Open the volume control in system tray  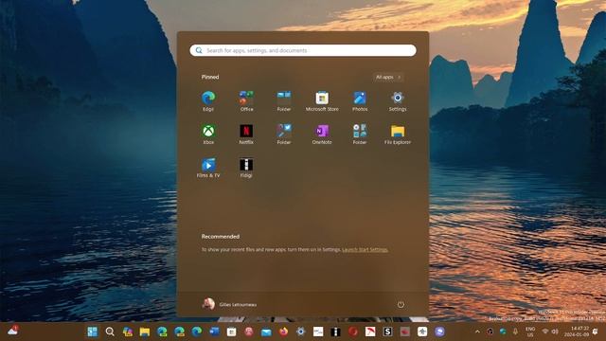555,332
